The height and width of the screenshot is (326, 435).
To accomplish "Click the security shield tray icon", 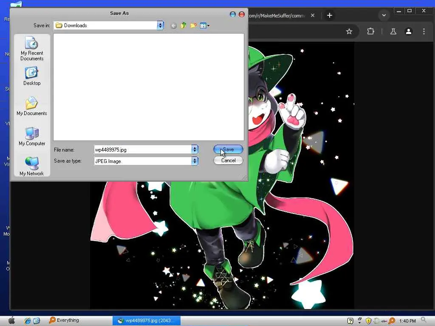I will tap(368, 321).
